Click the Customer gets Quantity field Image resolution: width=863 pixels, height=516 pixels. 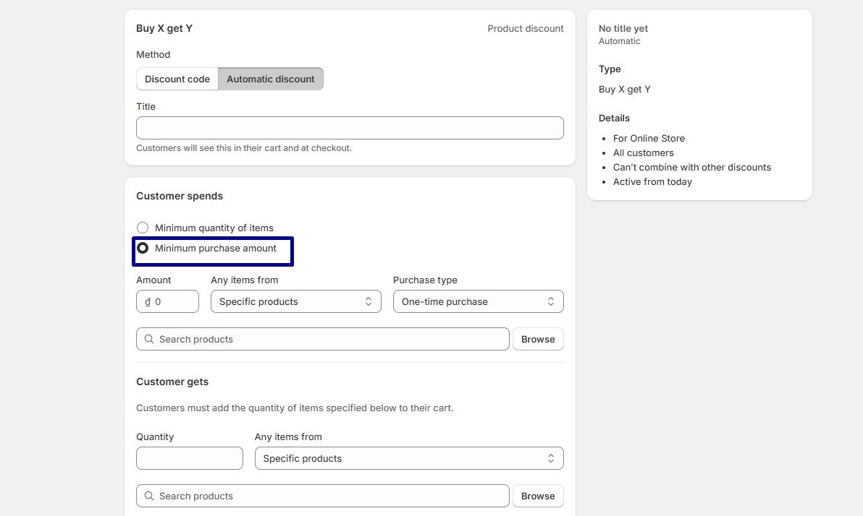pyautogui.click(x=190, y=458)
